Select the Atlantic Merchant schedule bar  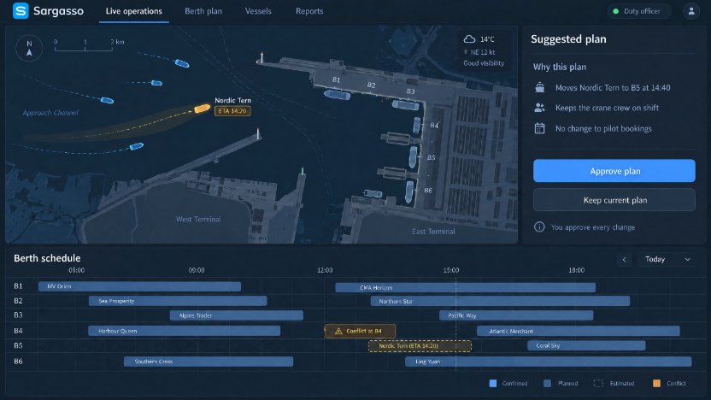[x=579, y=331]
